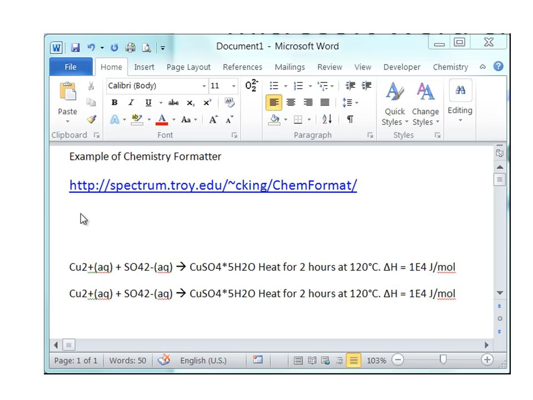The height and width of the screenshot is (400, 533).
Task: Click English (U.S.) language indicator
Action: pyautogui.click(x=203, y=360)
